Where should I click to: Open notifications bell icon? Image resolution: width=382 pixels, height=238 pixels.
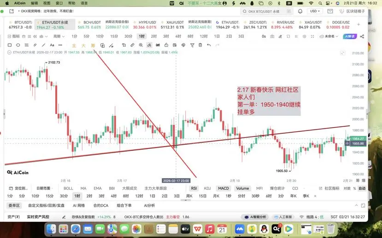tap(300, 11)
